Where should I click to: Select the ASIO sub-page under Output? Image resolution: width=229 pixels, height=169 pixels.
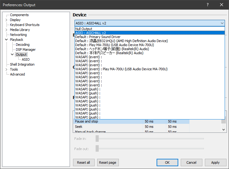26,59
